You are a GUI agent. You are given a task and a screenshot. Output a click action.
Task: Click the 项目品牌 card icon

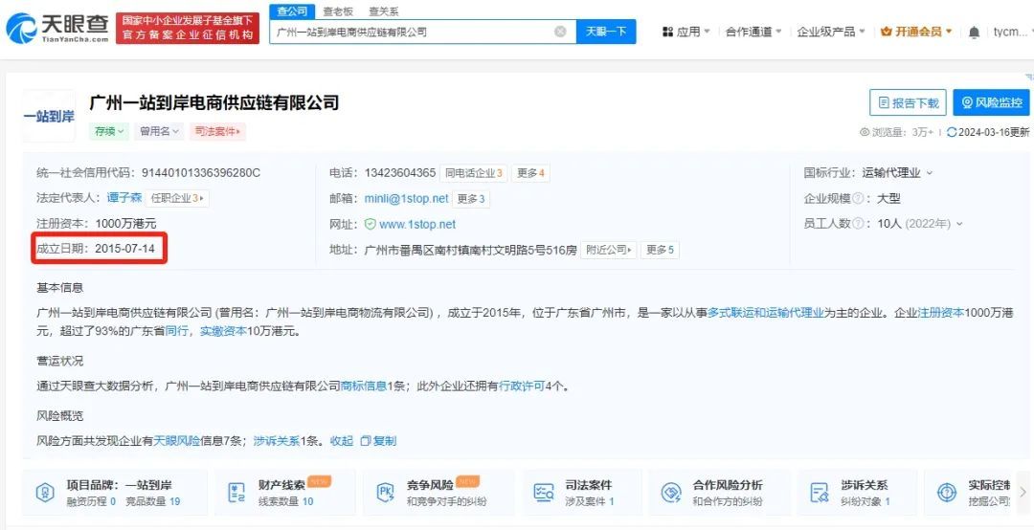coord(45,493)
